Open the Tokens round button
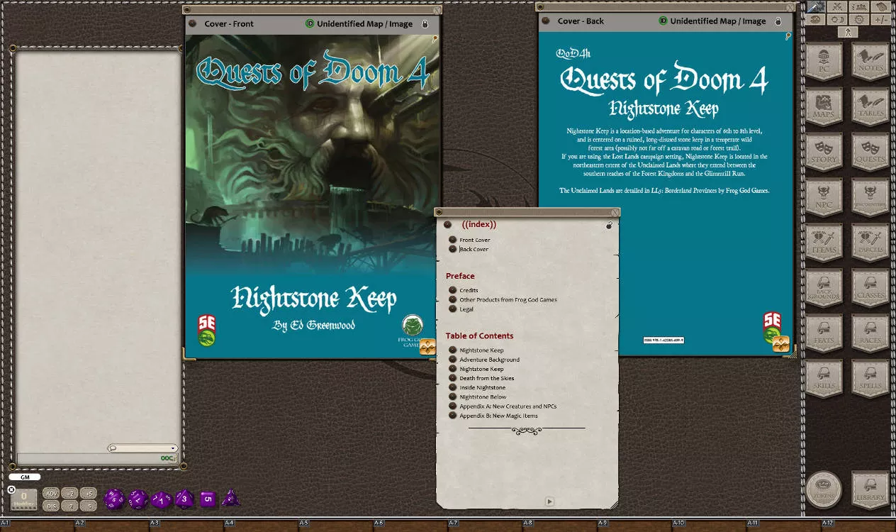The height and width of the screenshot is (532, 896). pyautogui.click(x=824, y=489)
